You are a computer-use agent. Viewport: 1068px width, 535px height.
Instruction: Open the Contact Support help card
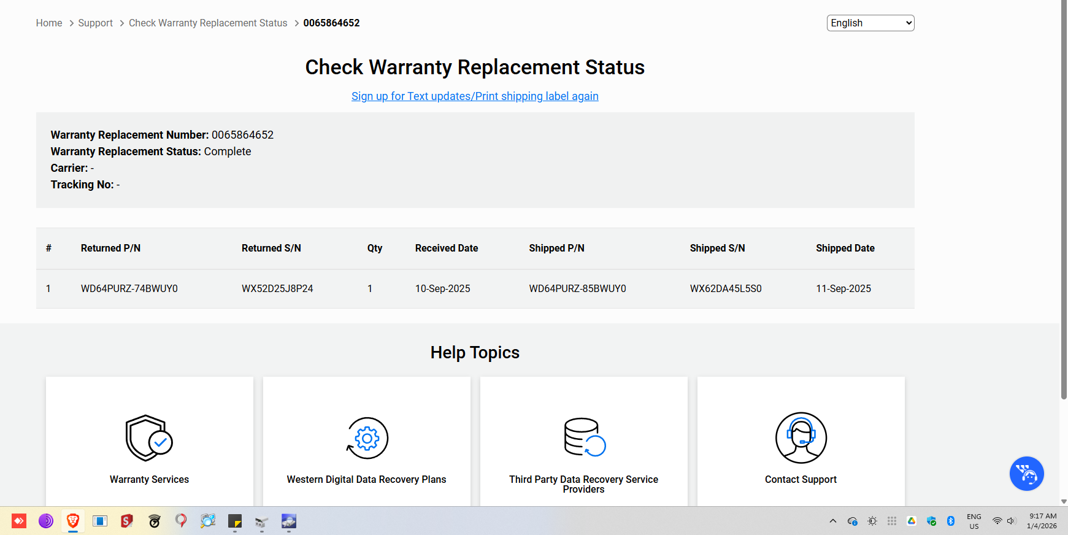coord(801,479)
